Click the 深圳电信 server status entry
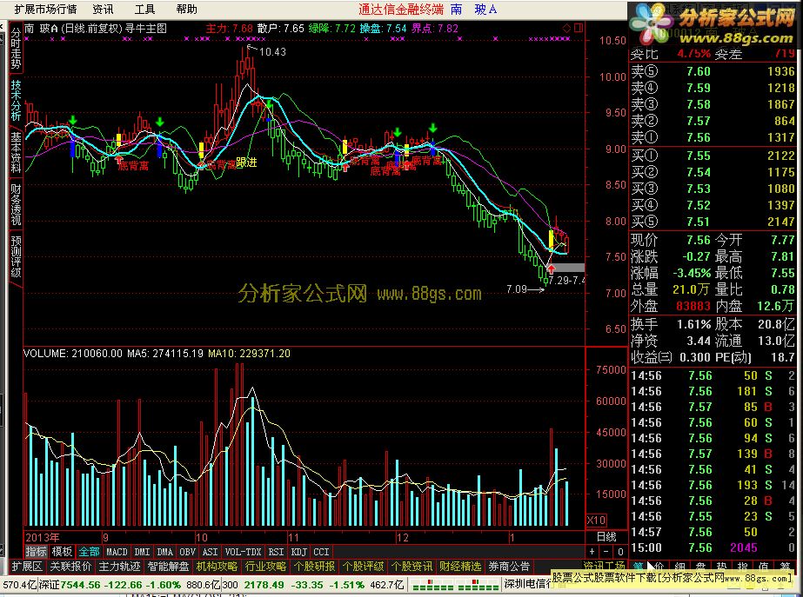 527,584
